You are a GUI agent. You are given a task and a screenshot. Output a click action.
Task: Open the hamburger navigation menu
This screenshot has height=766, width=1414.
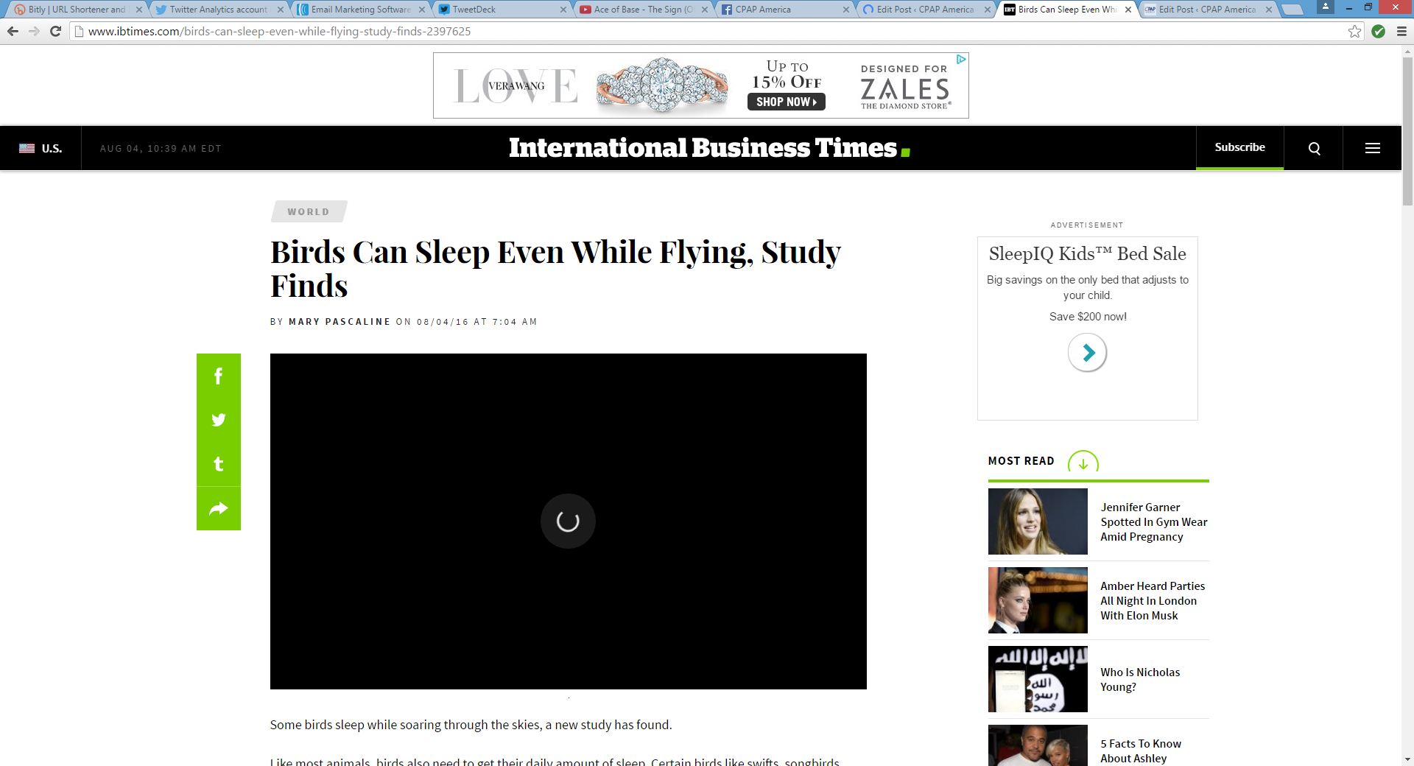[x=1372, y=149]
